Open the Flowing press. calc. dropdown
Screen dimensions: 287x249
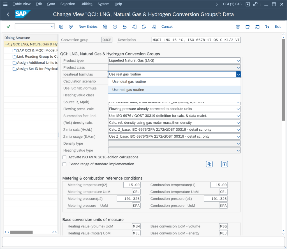coord(238,109)
